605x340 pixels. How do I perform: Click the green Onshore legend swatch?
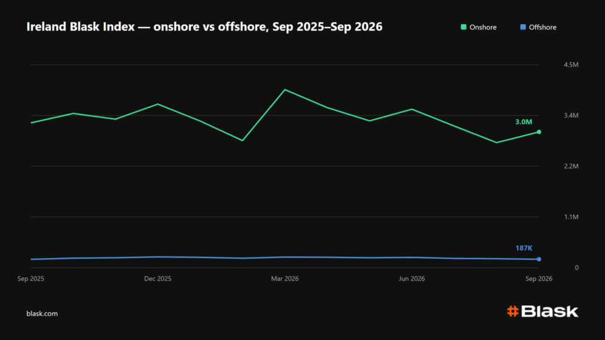click(x=463, y=27)
